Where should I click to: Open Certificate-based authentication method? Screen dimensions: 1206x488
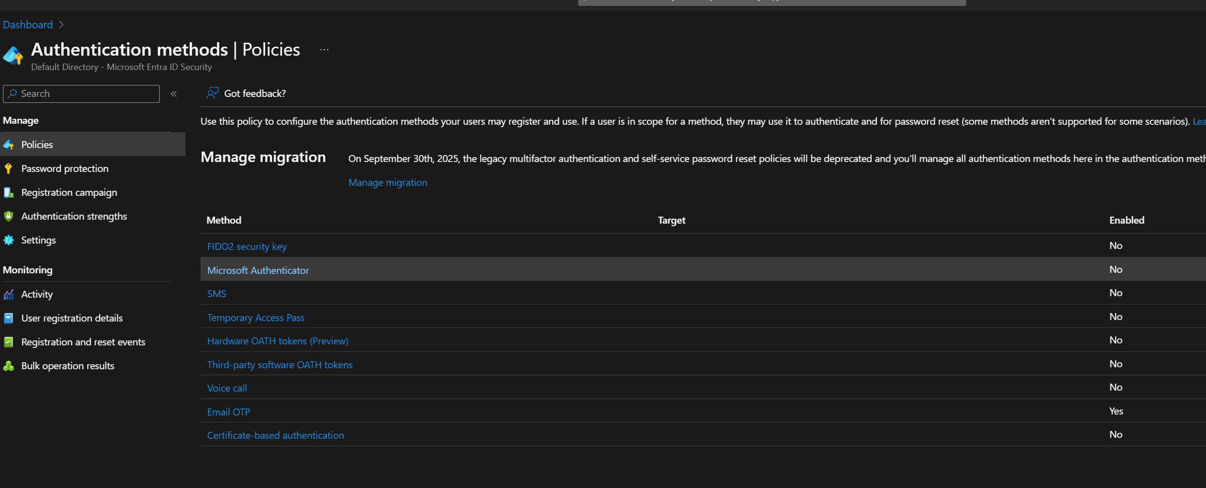tap(276, 435)
